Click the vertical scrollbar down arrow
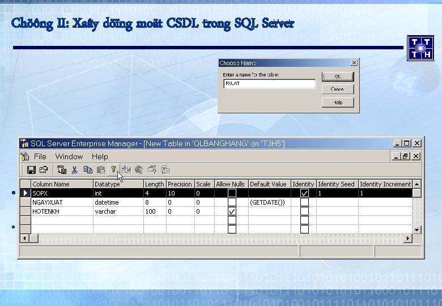Viewport: 442px width, 306px height. (x=417, y=229)
